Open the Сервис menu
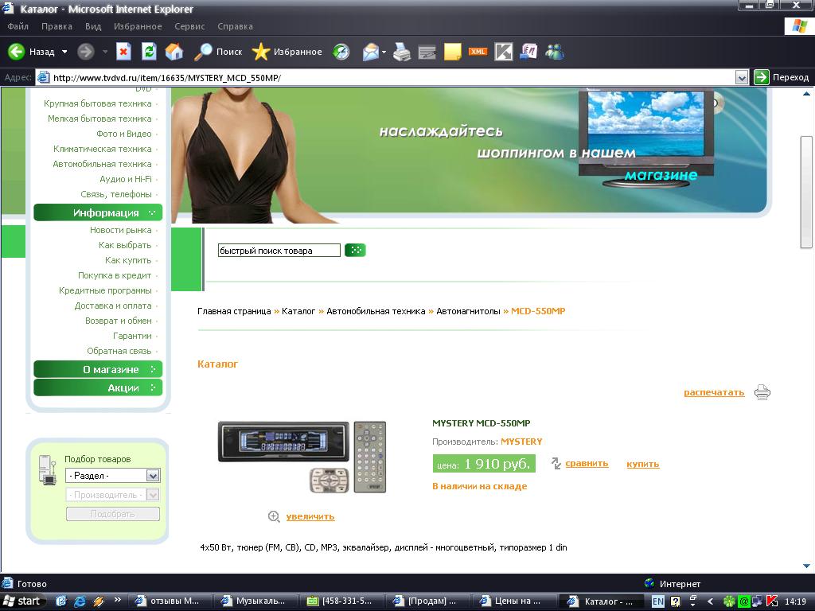The width and height of the screenshot is (815, 611). (x=189, y=26)
